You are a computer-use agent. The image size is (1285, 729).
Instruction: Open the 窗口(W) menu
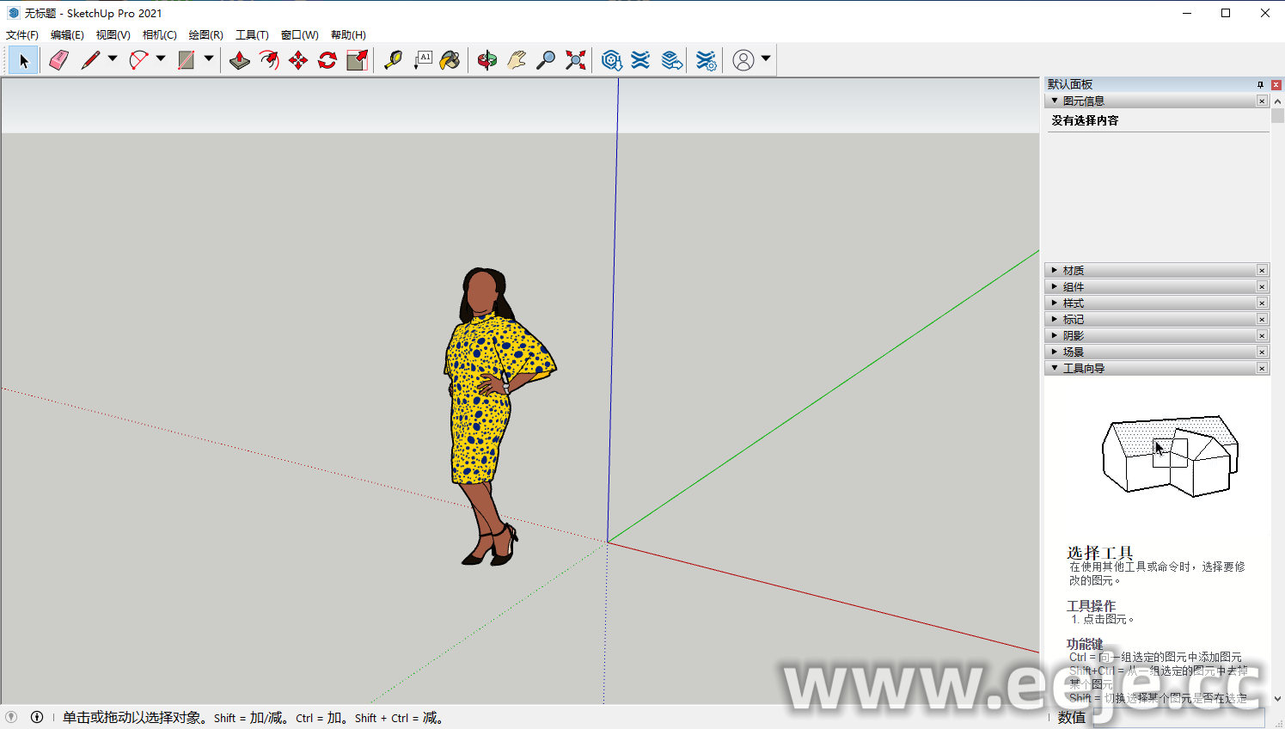pyautogui.click(x=299, y=35)
